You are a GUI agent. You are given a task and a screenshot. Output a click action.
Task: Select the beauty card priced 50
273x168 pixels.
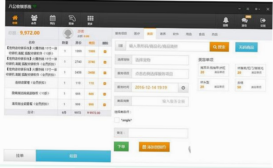[250, 85]
